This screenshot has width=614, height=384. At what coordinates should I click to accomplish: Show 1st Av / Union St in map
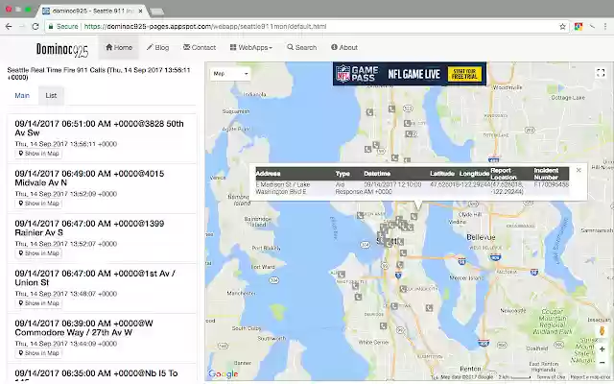point(38,303)
